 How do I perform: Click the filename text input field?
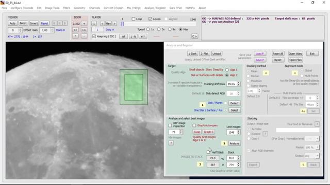tap(298, 130)
